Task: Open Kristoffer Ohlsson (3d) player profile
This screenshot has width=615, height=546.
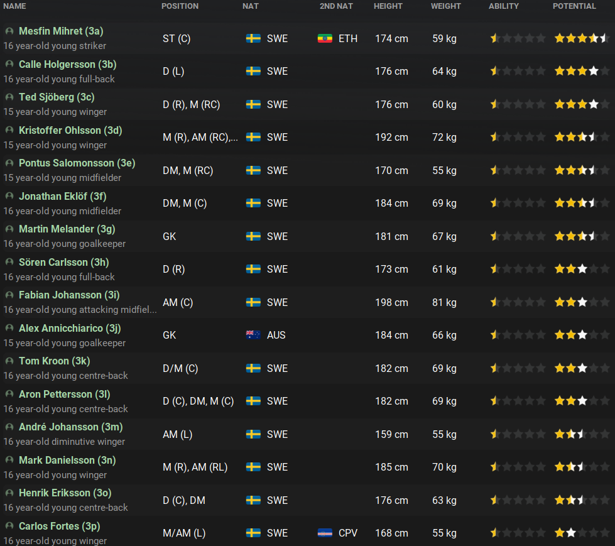Action: click(x=70, y=130)
